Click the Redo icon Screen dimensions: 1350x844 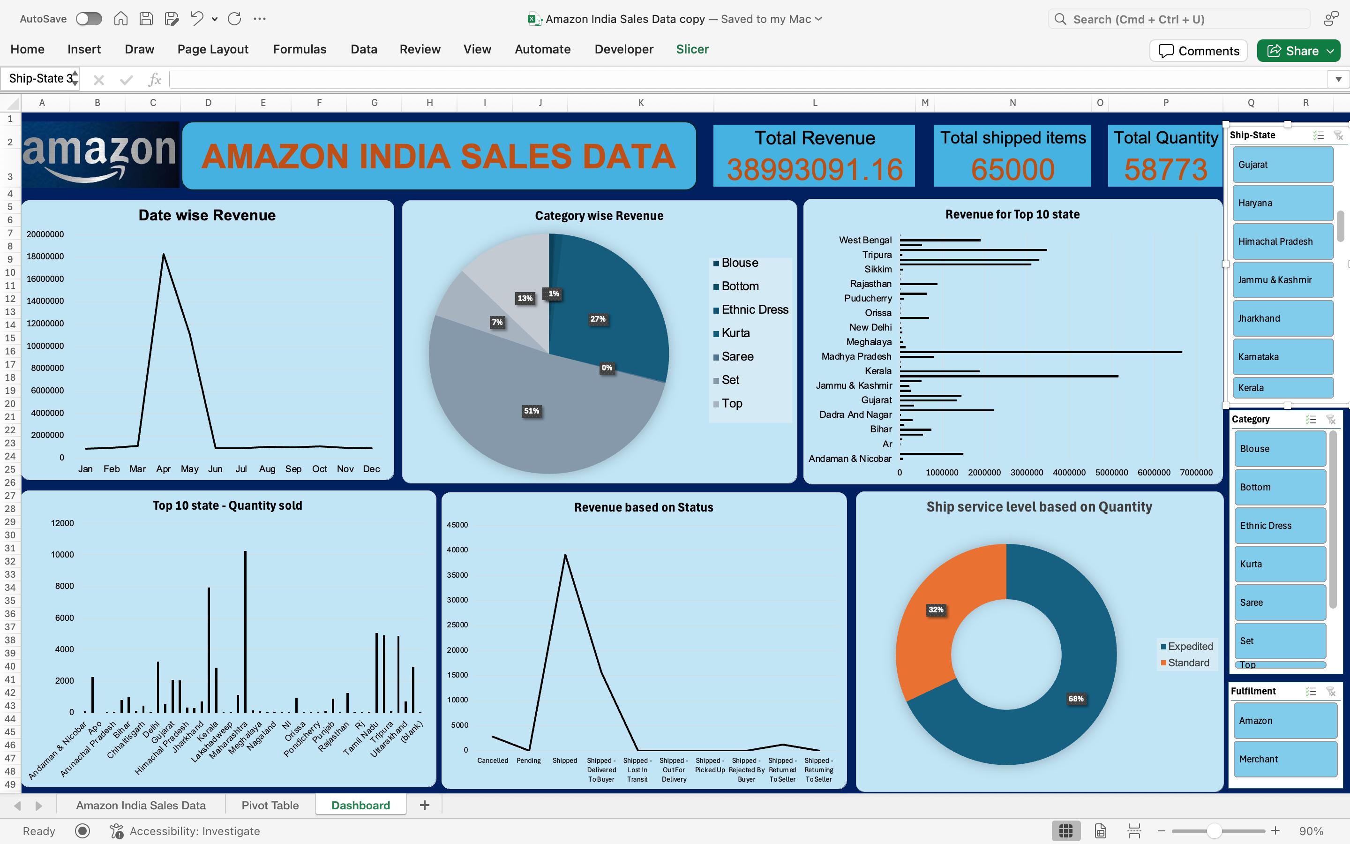(234, 19)
